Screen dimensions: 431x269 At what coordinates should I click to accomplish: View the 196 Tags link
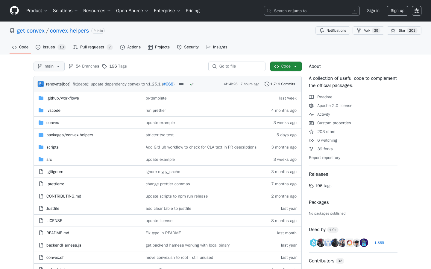click(114, 66)
